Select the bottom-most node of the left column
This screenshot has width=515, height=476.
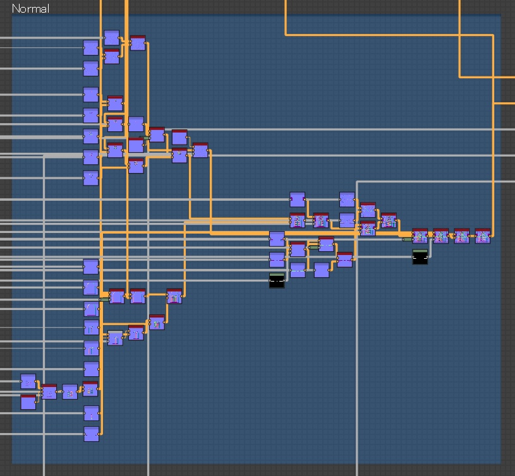pos(91,434)
